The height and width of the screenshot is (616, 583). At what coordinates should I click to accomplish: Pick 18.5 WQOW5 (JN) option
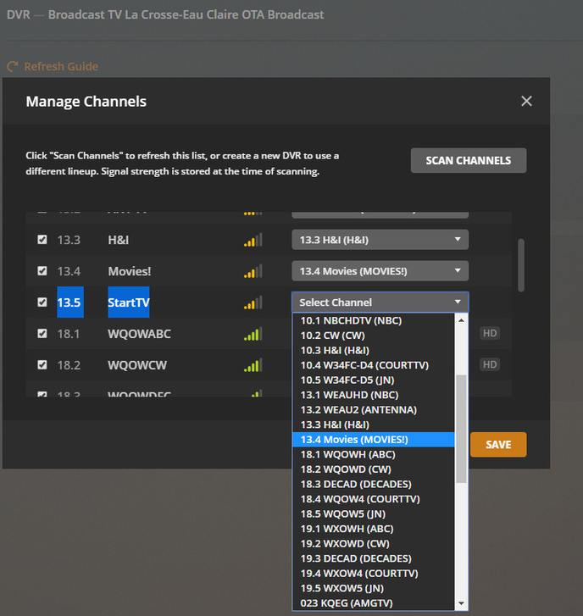pyautogui.click(x=374, y=513)
